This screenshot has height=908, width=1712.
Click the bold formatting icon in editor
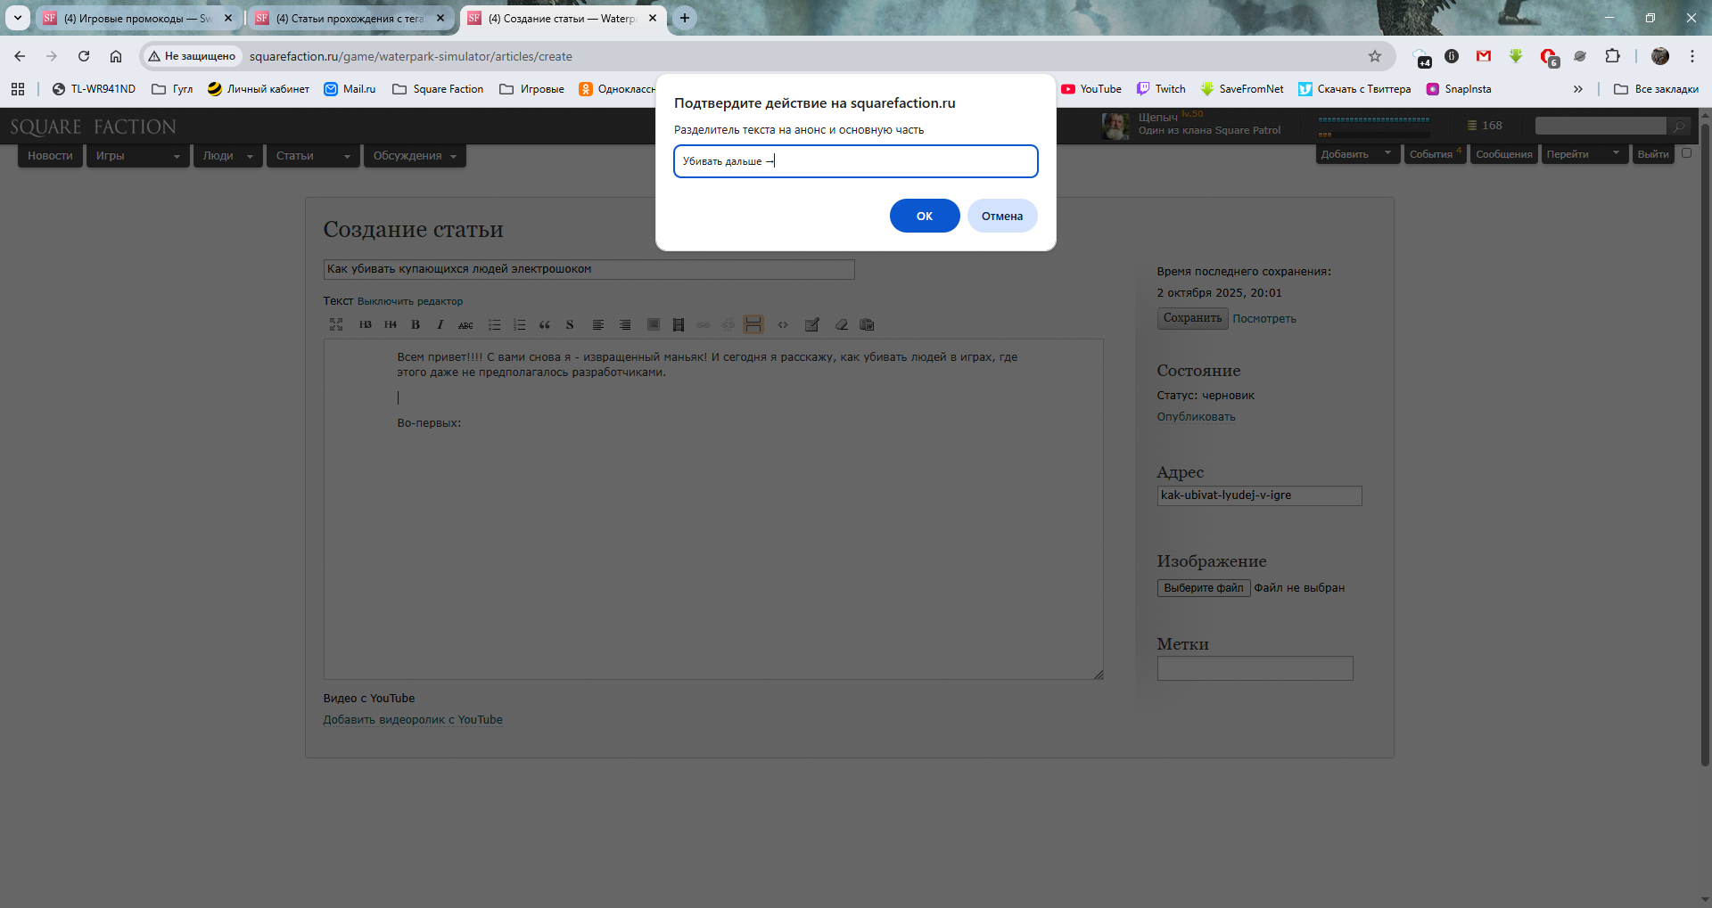pyautogui.click(x=416, y=325)
